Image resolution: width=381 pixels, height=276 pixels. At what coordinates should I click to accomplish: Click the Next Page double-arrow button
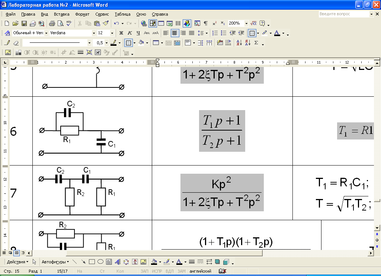377,246
